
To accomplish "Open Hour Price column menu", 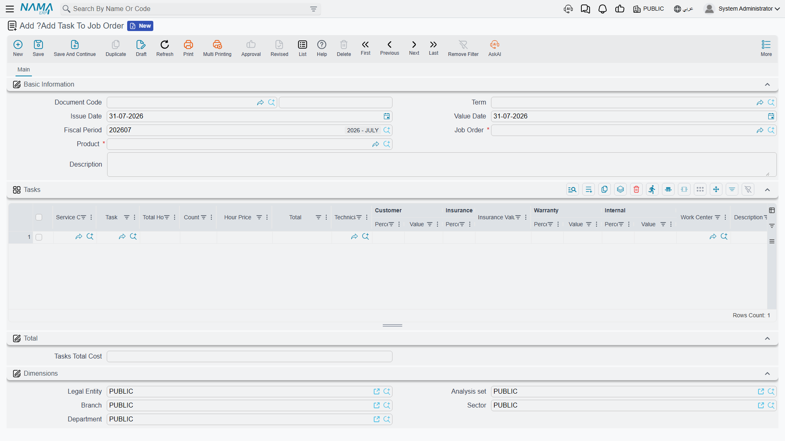I will pyautogui.click(x=267, y=218).
